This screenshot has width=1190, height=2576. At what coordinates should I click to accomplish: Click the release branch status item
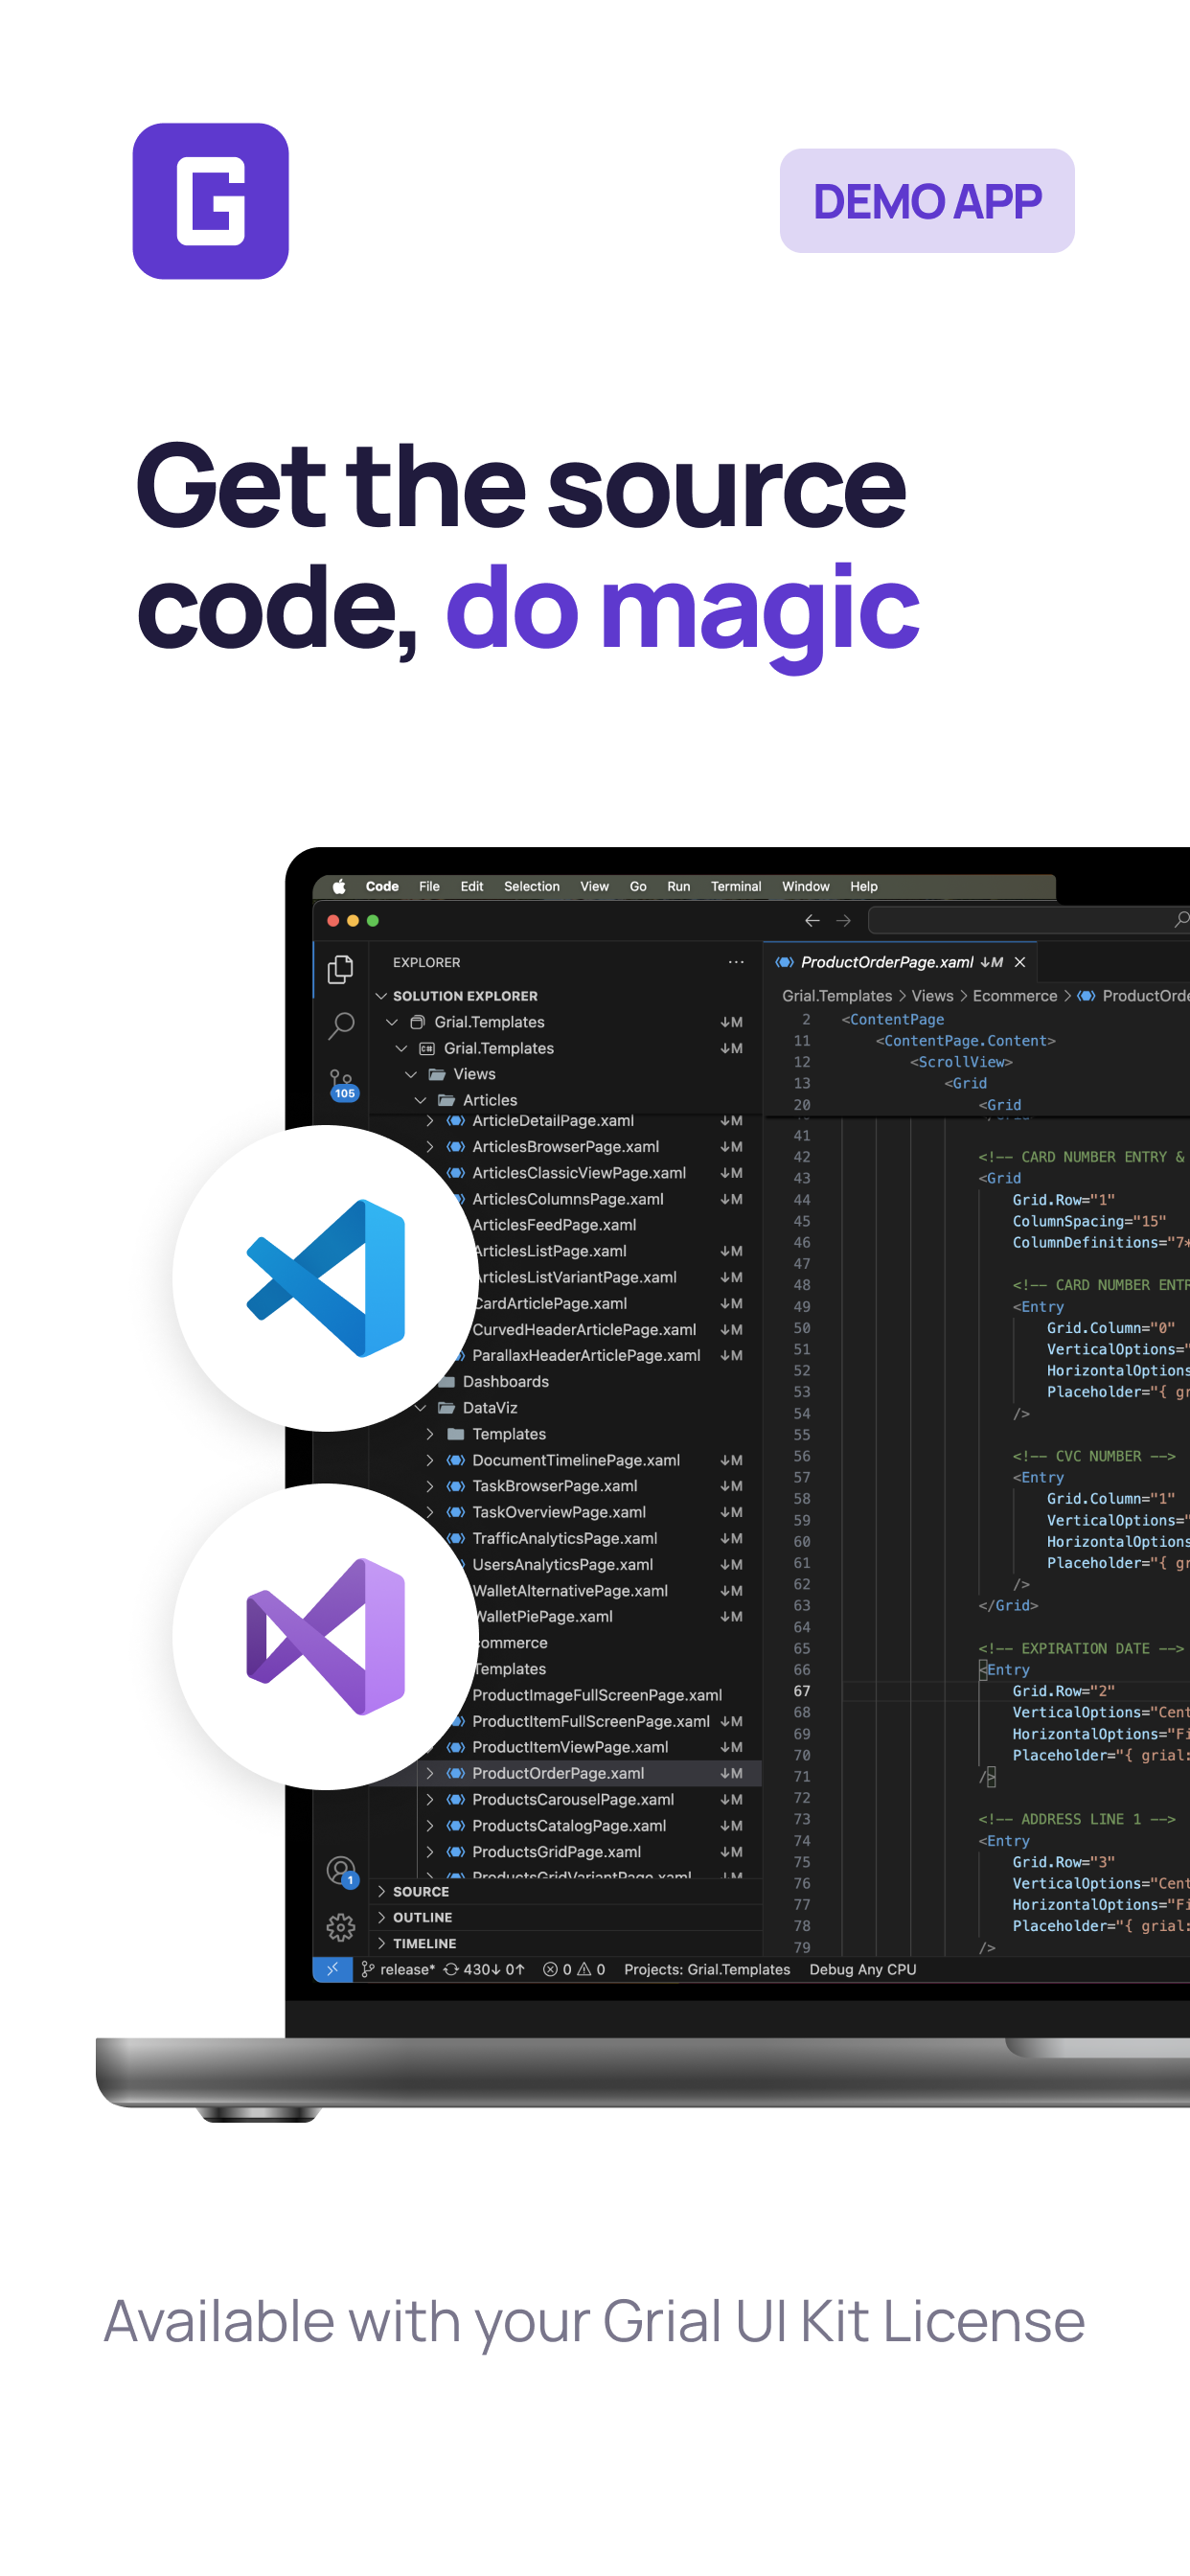click(x=398, y=1969)
